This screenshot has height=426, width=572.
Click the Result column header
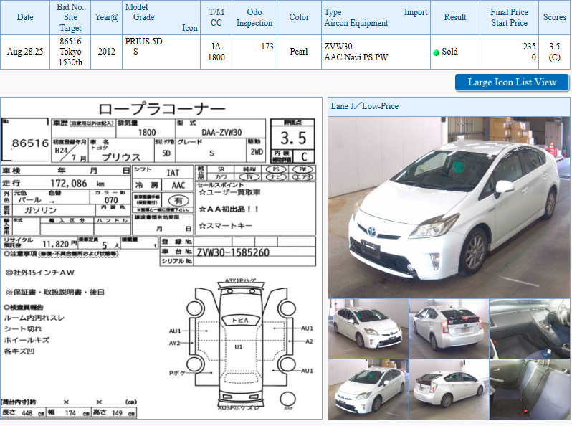coord(455,17)
